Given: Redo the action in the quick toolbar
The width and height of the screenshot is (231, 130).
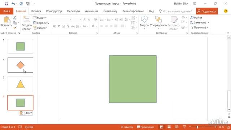Looking at the screenshot, I should click(21, 4).
